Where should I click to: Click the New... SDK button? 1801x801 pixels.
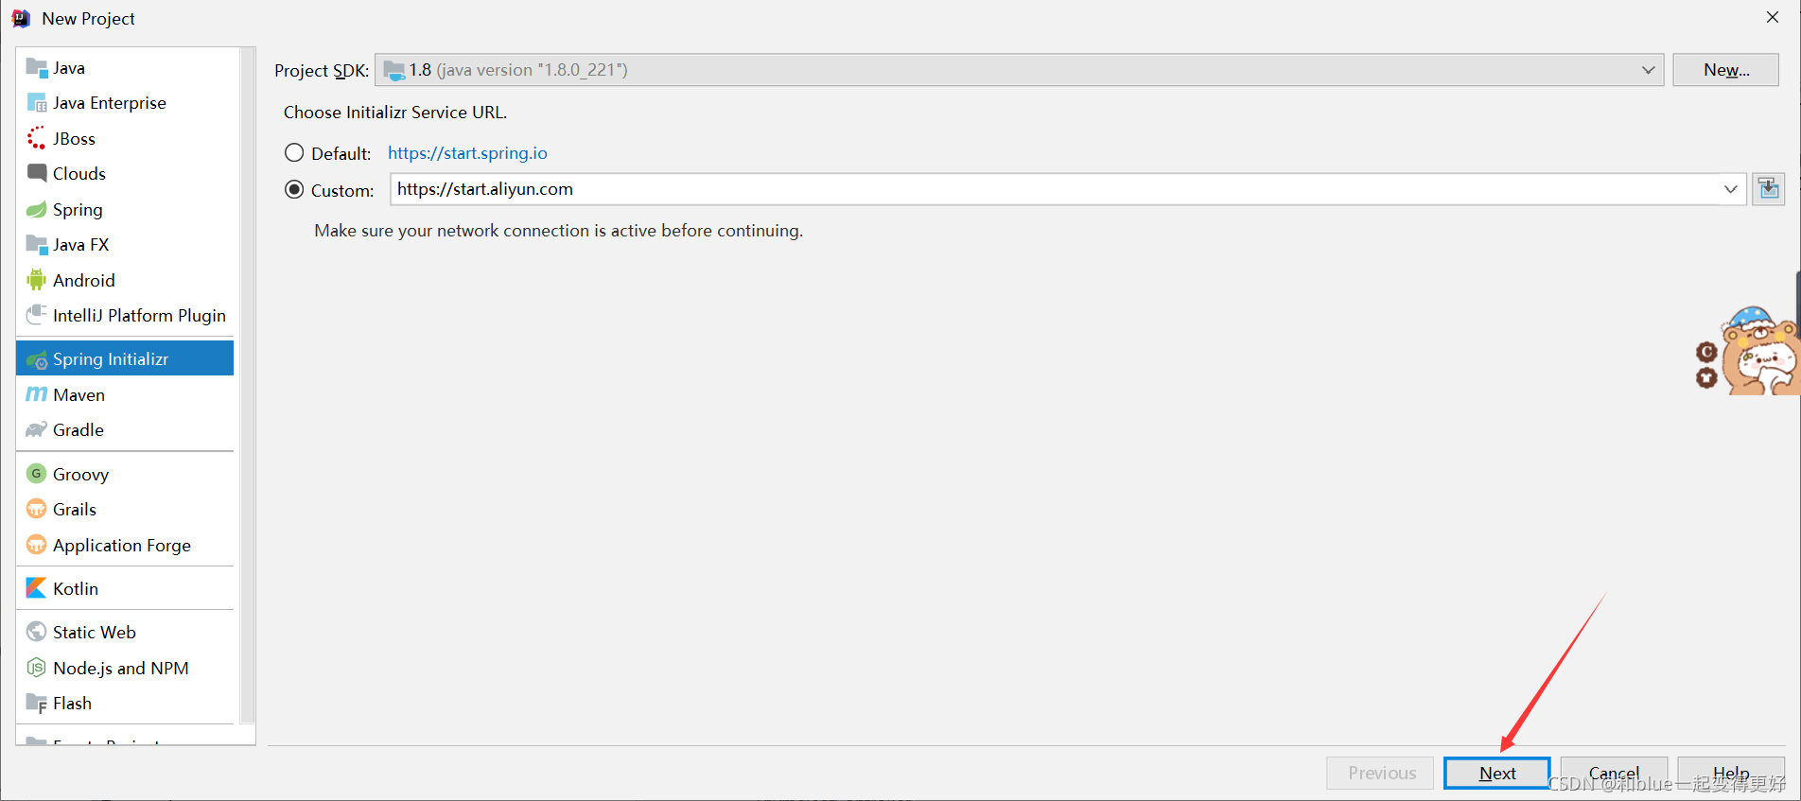click(x=1725, y=70)
